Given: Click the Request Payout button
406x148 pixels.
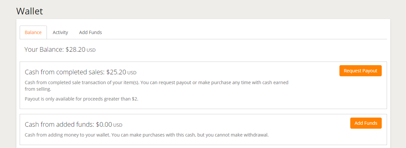Looking at the screenshot, I should [x=360, y=71].
